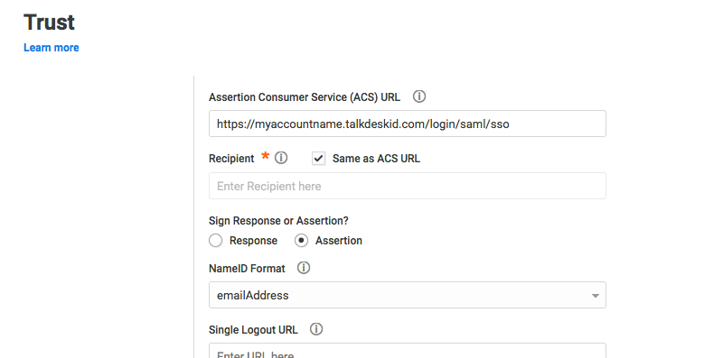Screen dimensions: 723x358
Task: Click the Single Logout URL input box
Action: click(408, 351)
